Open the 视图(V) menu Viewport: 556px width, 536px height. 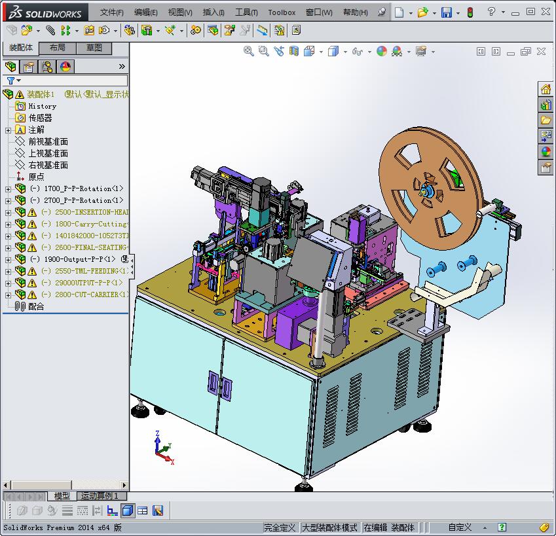[x=180, y=12]
